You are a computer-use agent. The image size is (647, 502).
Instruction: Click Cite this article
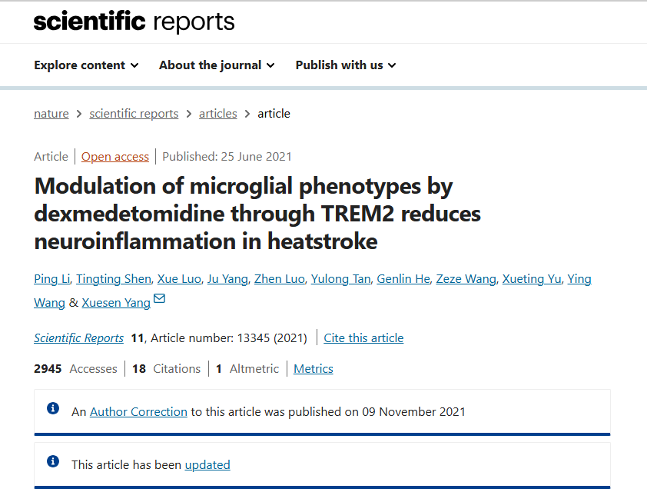pos(363,338)
